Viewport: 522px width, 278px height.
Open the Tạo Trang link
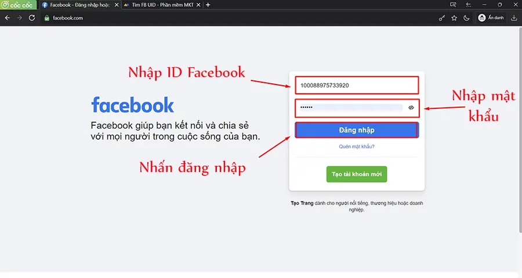coord(302,203)
